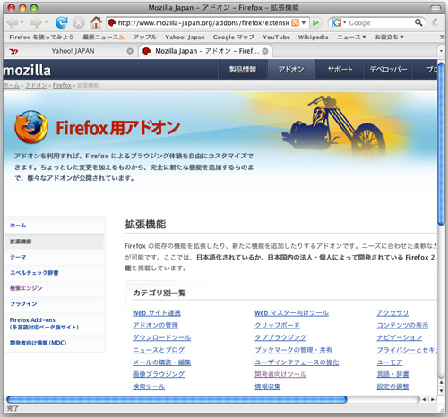Click the green Go arrow button
448x417 pixels.
tap(315, 22)
